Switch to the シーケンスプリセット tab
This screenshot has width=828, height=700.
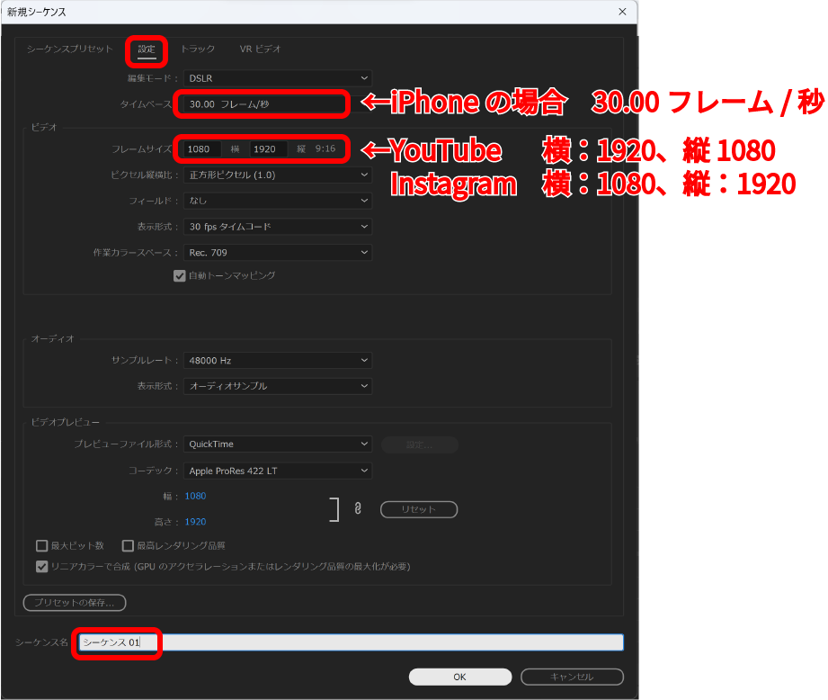click(70, 49)
